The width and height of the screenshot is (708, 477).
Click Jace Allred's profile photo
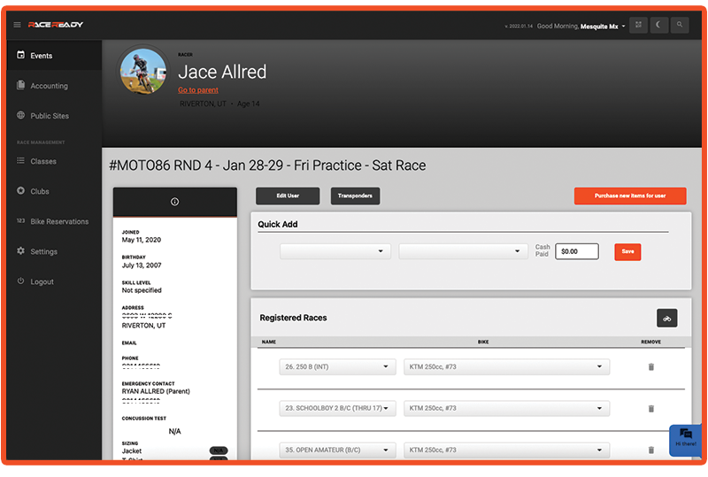143,71
